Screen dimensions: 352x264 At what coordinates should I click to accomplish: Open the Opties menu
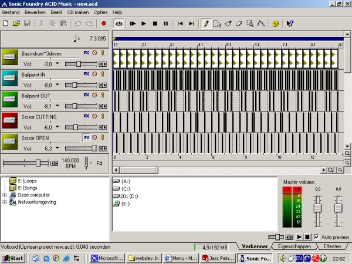(100, 12)
